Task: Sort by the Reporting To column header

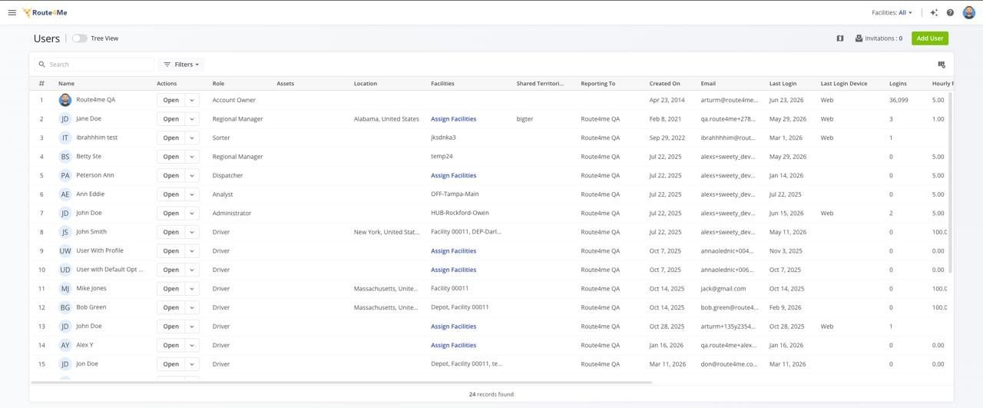Action: (597, 83)
